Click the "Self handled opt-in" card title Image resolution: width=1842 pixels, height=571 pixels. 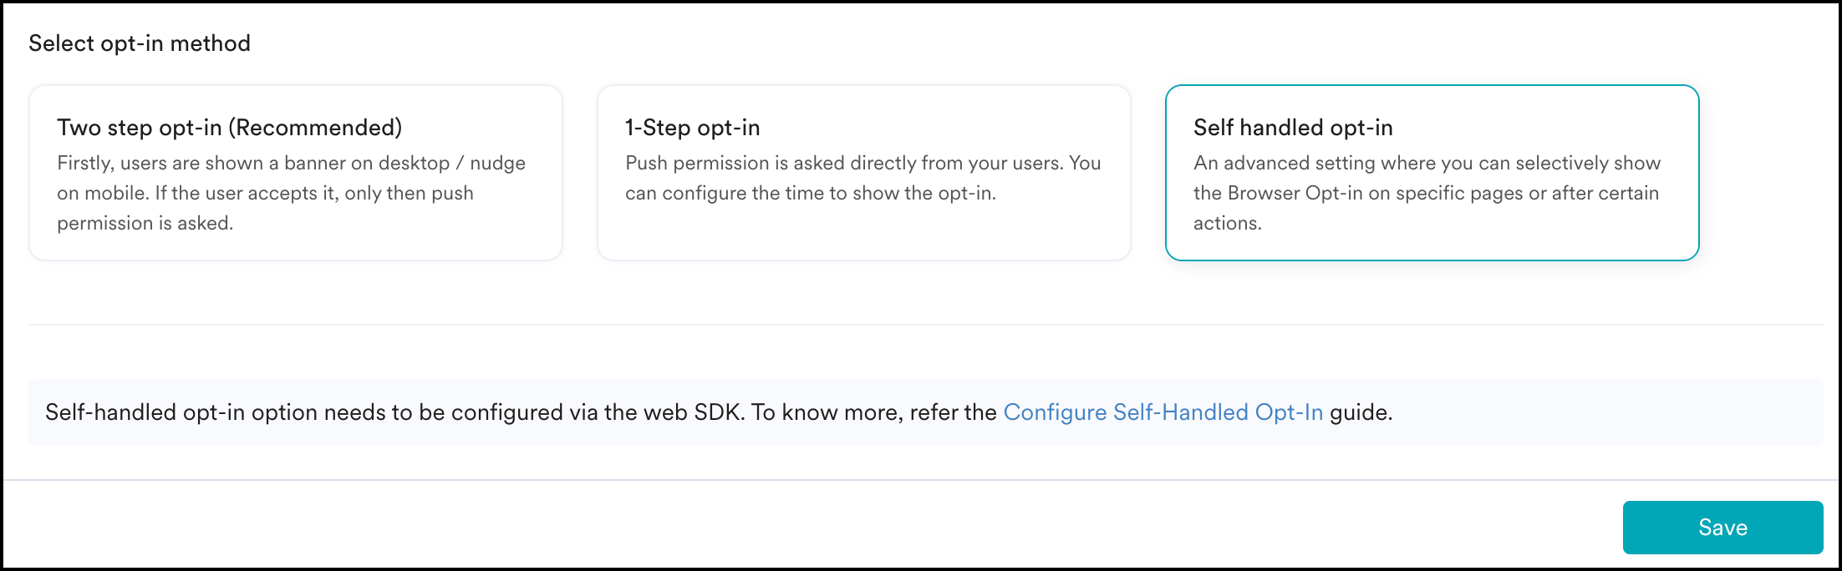point(1293,128)
